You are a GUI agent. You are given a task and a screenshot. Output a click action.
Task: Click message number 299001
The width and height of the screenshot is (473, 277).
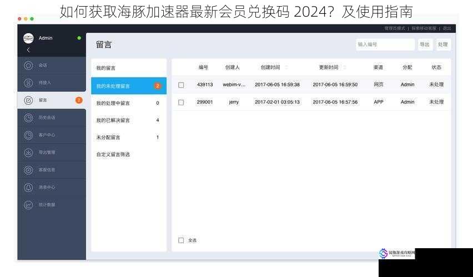205,102
